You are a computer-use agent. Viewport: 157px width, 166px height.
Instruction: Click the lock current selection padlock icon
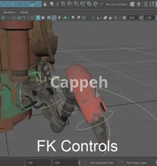45,4
